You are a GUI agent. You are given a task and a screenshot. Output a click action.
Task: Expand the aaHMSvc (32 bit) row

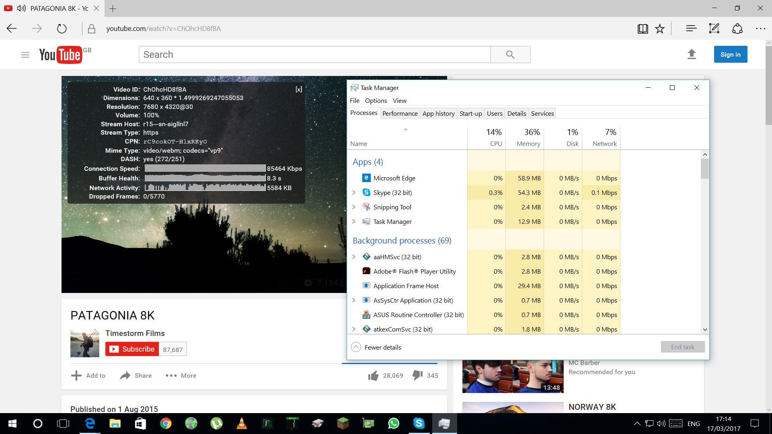(354, 257)
